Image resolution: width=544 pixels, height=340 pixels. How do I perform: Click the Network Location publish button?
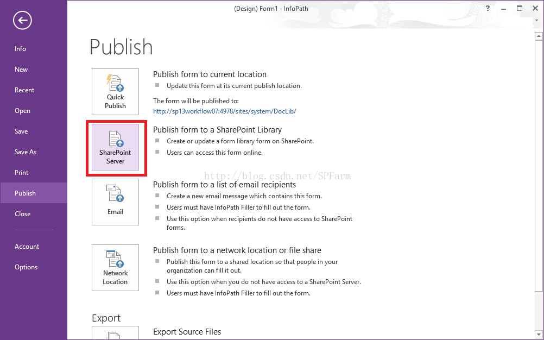coord(115,267)
